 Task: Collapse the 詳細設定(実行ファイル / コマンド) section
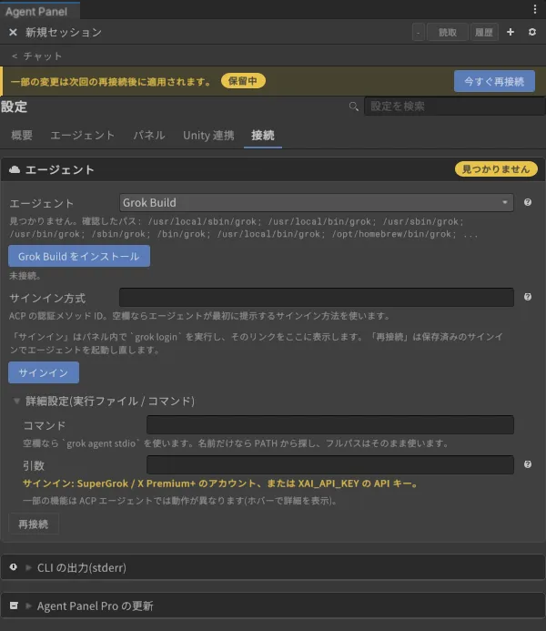[x=16, y=401]
